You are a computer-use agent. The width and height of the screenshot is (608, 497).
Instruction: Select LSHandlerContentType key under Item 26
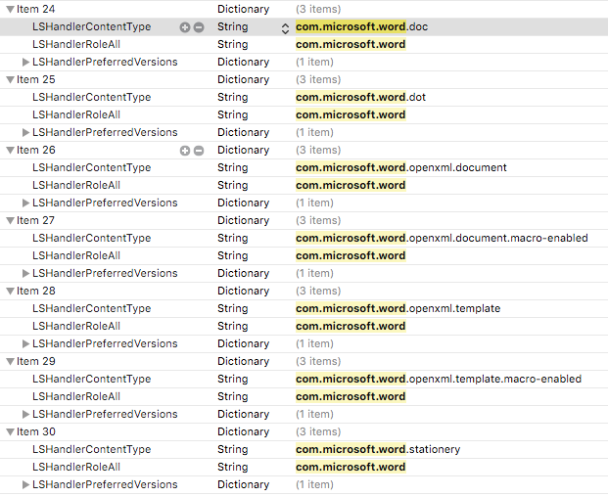coord(91,167)
